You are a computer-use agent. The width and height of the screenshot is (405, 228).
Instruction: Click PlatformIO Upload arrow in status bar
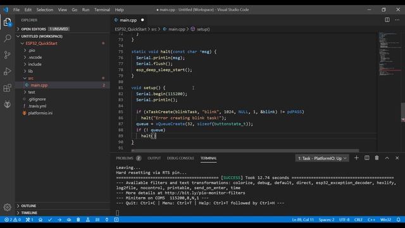click(59, 220)
